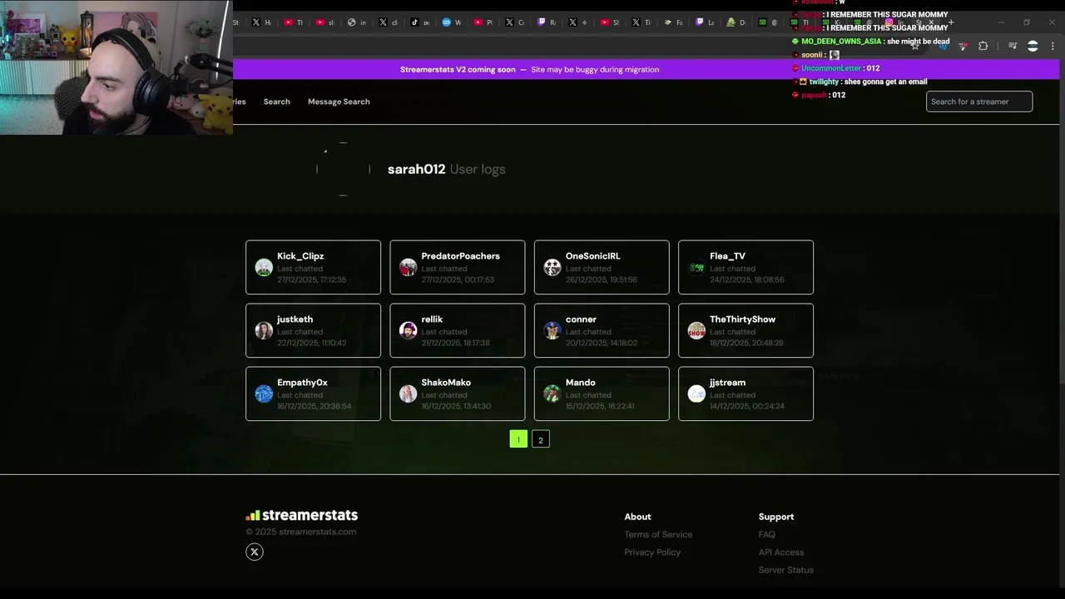Open the Privacy Policy link
1065x599 pixels.
pos(652,552)
